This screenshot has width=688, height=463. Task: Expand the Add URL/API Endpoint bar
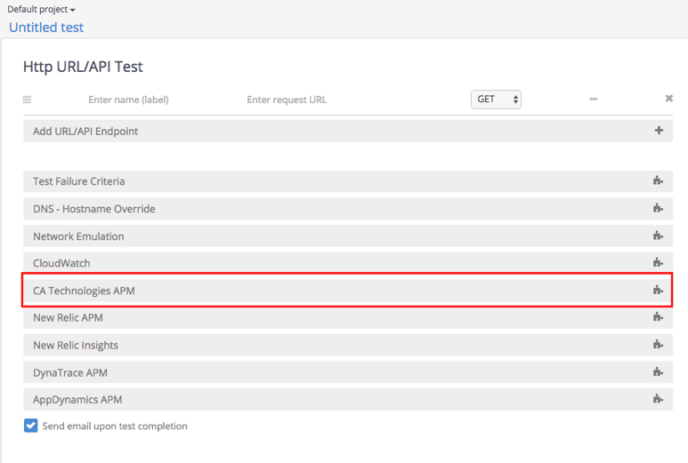click(85, 131)
